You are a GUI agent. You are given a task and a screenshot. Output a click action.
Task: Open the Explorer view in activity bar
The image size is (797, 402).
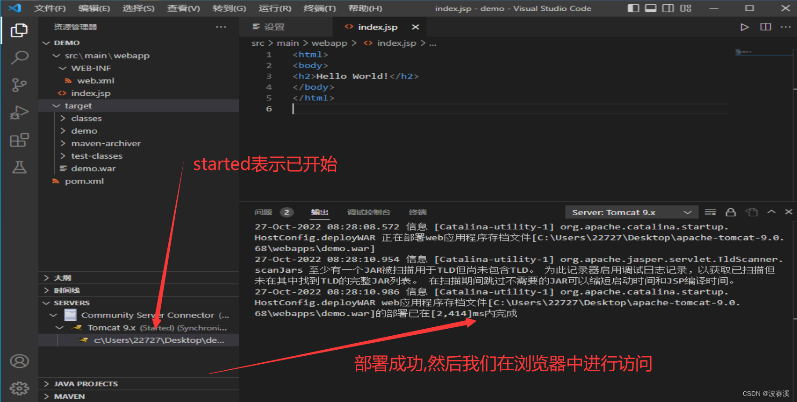pyautogui.click(x=19, y=30)
